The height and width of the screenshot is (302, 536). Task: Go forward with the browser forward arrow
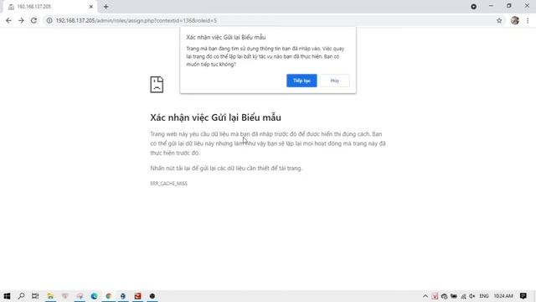(x=21, y=20)
